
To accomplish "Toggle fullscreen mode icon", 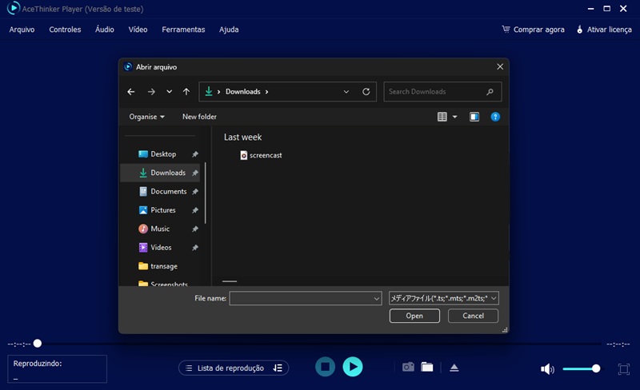I will coord(624,368).
